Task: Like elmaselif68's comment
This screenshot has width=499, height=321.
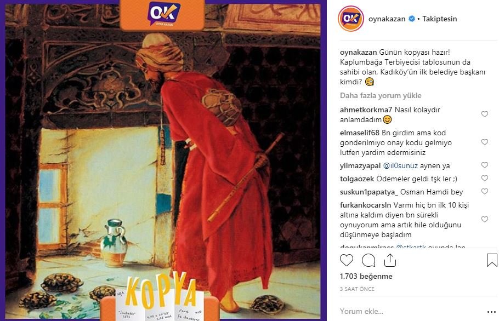Action: click(485, 142)
